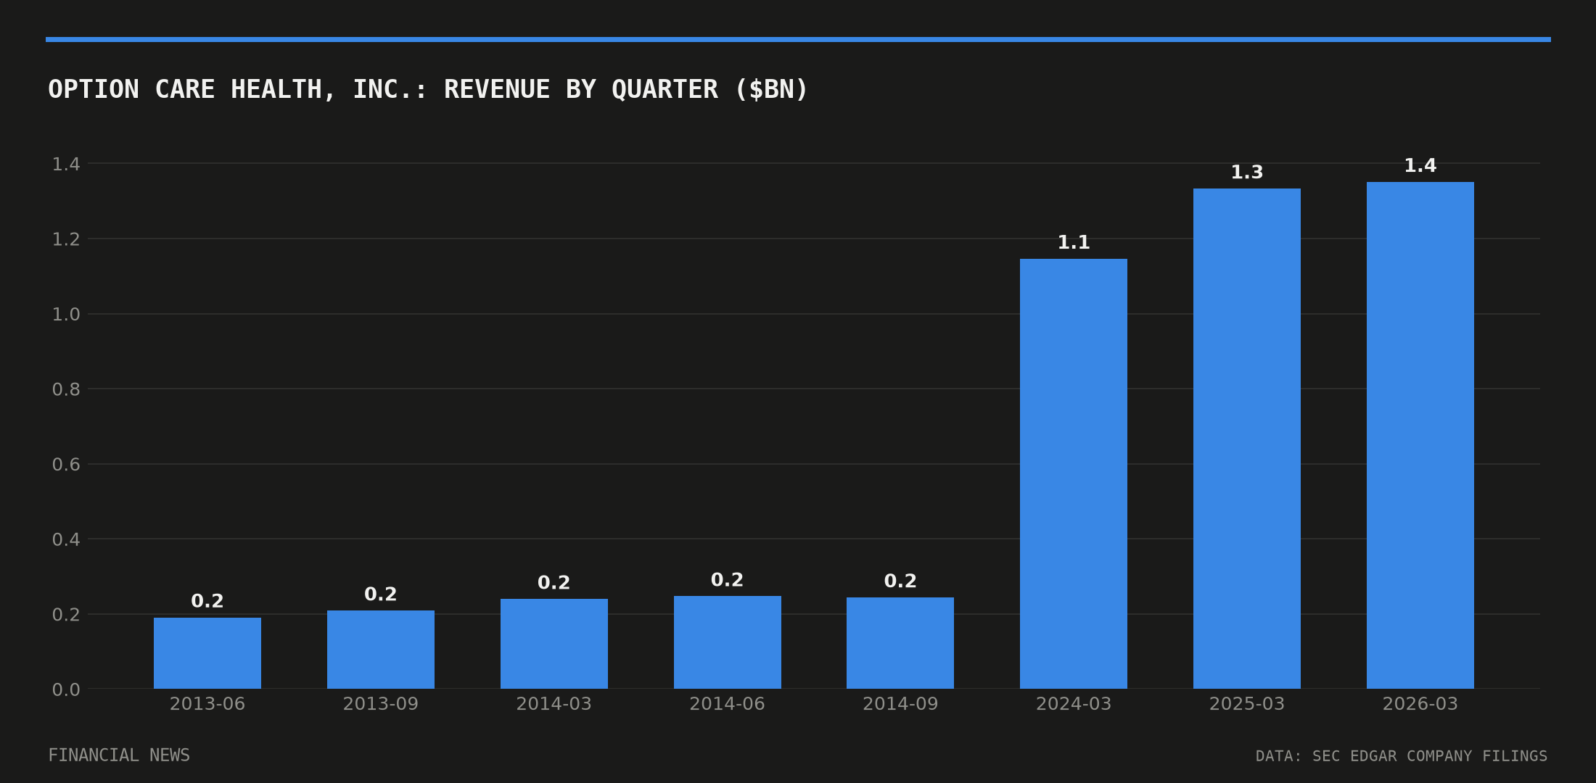Click the 1.0 y-axis tick label
Image resolution: width=1596 pixels, height=783 pixels.
[x=66, y=315]
